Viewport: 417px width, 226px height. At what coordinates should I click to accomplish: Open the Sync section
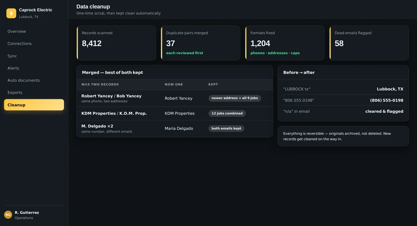[x=34, y=56]
